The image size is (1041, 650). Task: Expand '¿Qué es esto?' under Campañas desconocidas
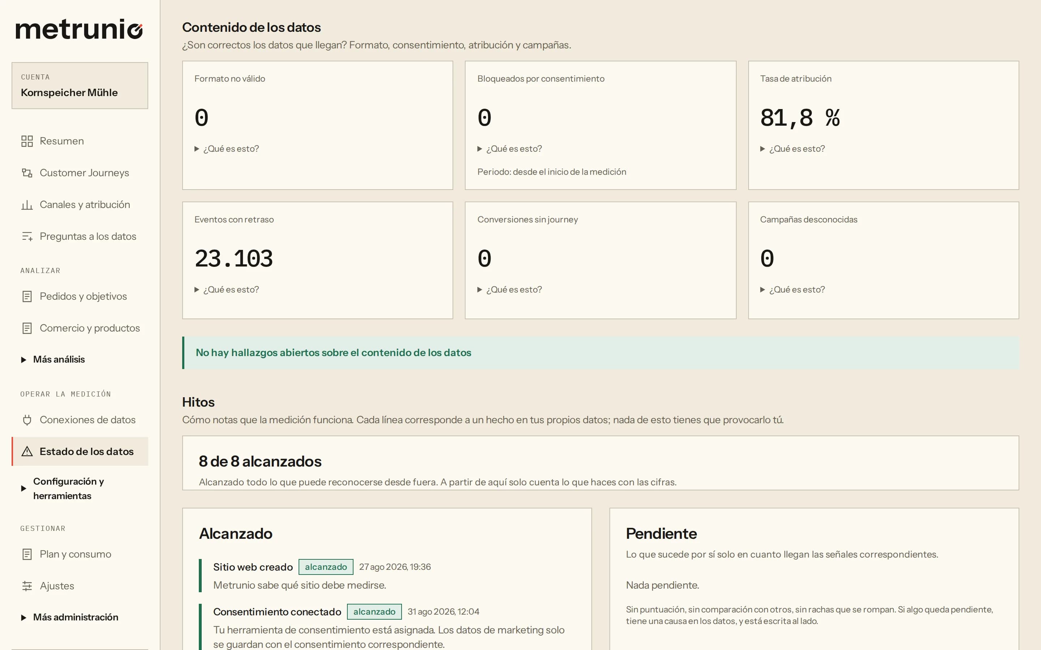click(x=792, y=290)
